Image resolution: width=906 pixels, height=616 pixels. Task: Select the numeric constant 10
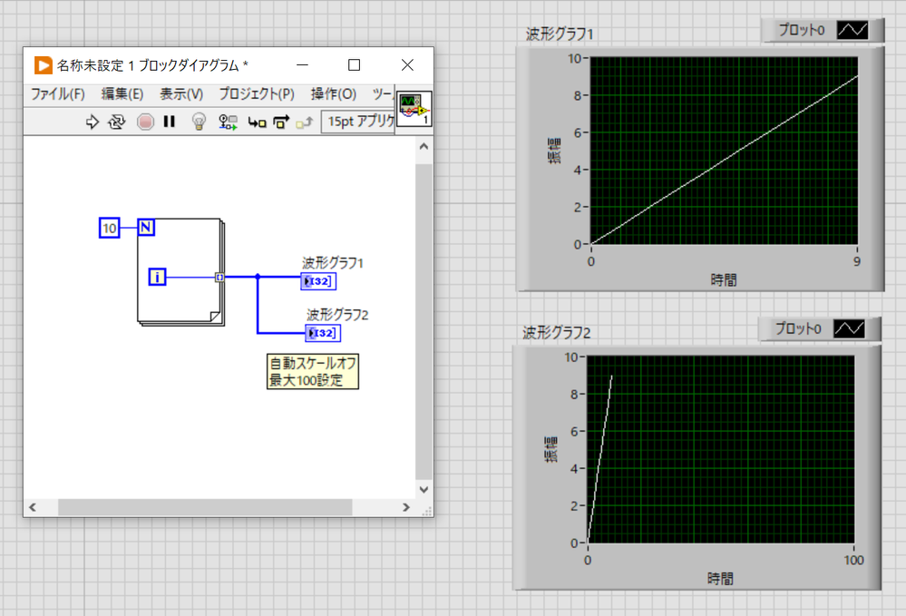pyautogui.click(x=109, y=228)
